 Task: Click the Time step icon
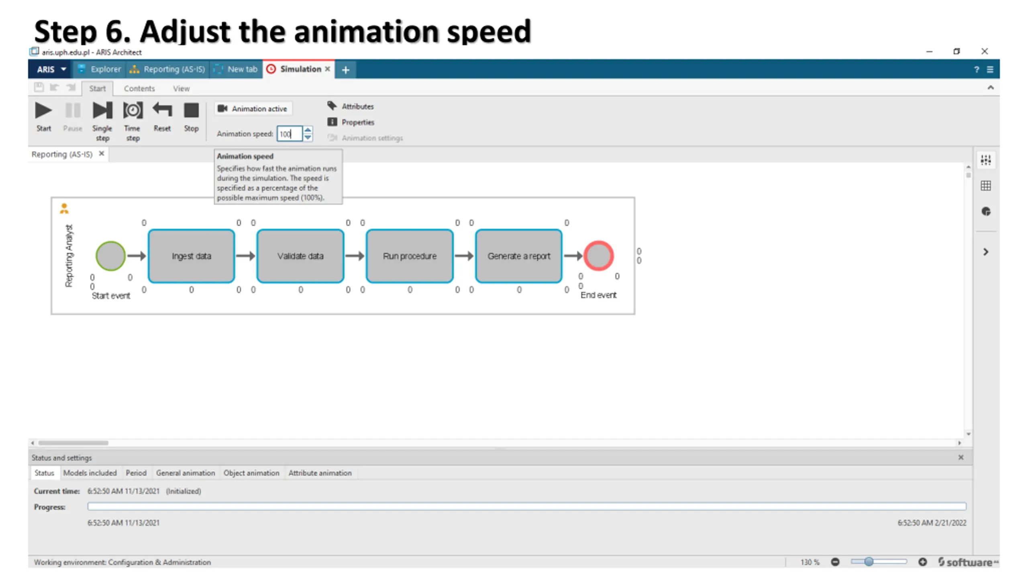coord(132,111)
